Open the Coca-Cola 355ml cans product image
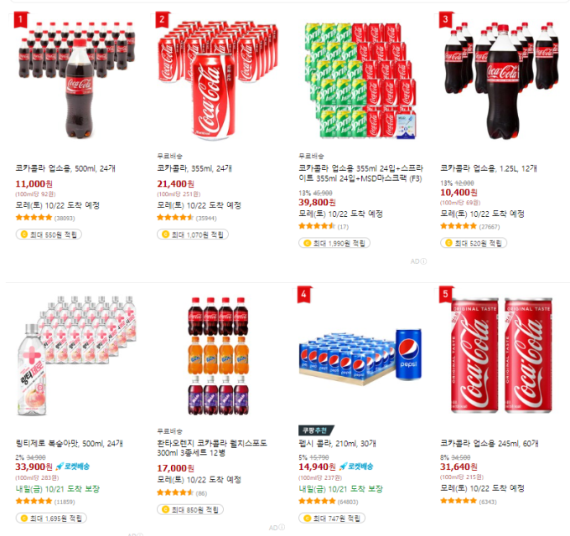The height and width of the screenshot is (536, 570). pyautogui.click(x=217, y=80)
